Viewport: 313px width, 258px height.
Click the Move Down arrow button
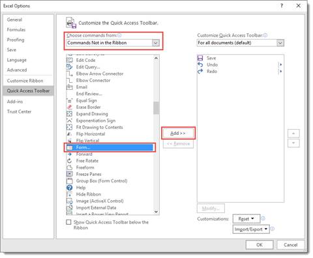(293, 143)
